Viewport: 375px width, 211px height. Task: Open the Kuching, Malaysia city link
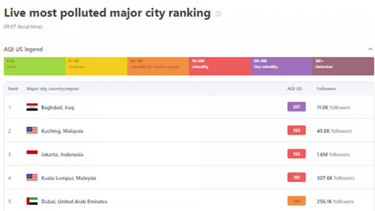62,131
